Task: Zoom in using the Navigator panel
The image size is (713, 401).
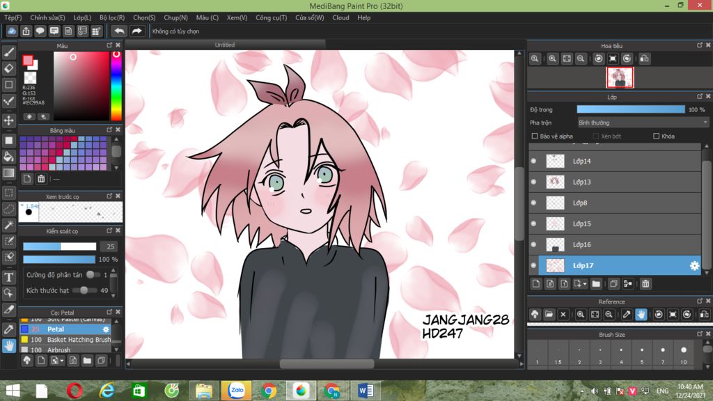Action: [552, 58]
